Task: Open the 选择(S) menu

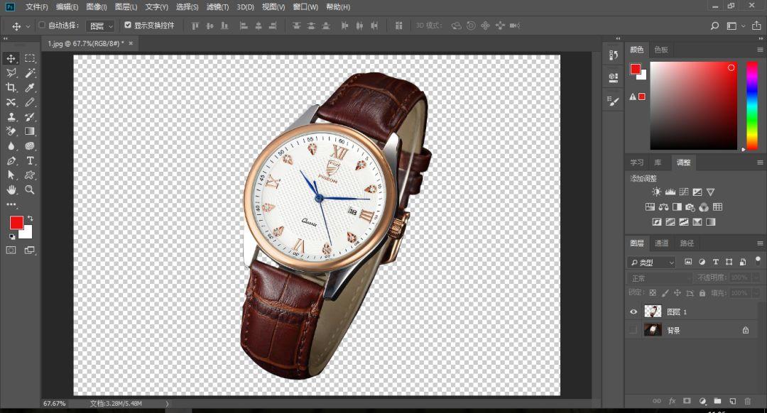Action: (187, 7)
